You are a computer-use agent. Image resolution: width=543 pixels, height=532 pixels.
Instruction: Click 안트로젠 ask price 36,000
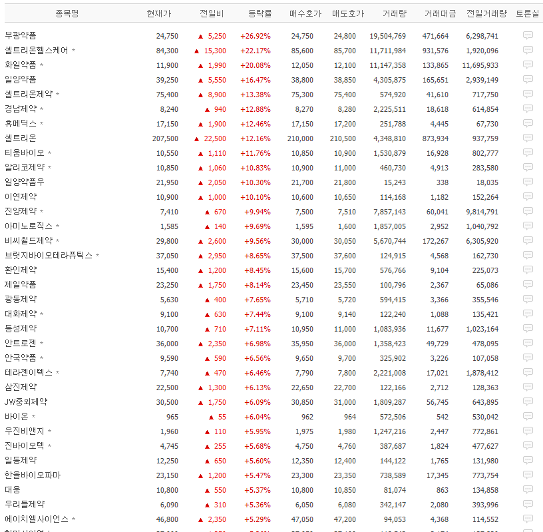pyautogui.click(x=345, y=344)
